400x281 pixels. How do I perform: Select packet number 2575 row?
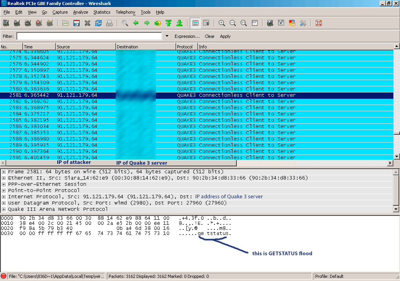(x=197, y=58)
